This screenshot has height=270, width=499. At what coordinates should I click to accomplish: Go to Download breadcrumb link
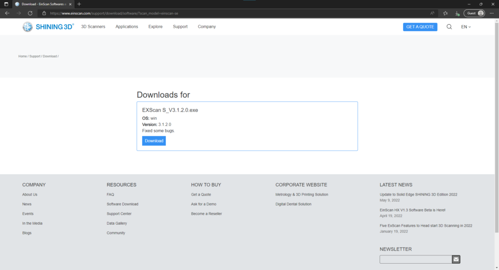pyautogui.click(x=50, y=56)
